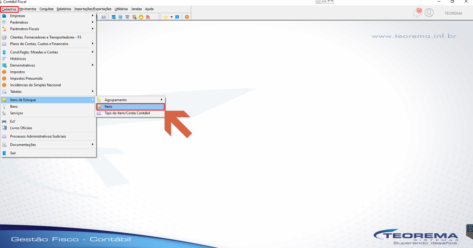The image size is (473, 248).
Task: Click the favorites star icon
Action: pos(166,17)
